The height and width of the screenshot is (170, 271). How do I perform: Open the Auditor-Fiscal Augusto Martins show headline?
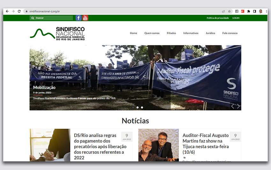click(x=206, y=144)
